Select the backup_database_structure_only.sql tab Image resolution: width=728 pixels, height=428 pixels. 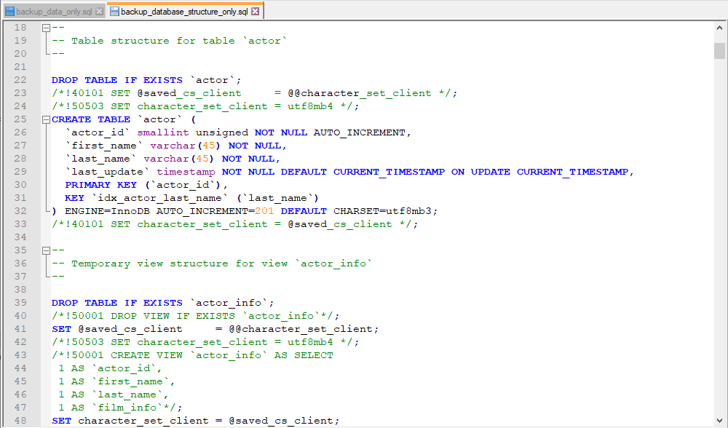click(x=184, y=12)
